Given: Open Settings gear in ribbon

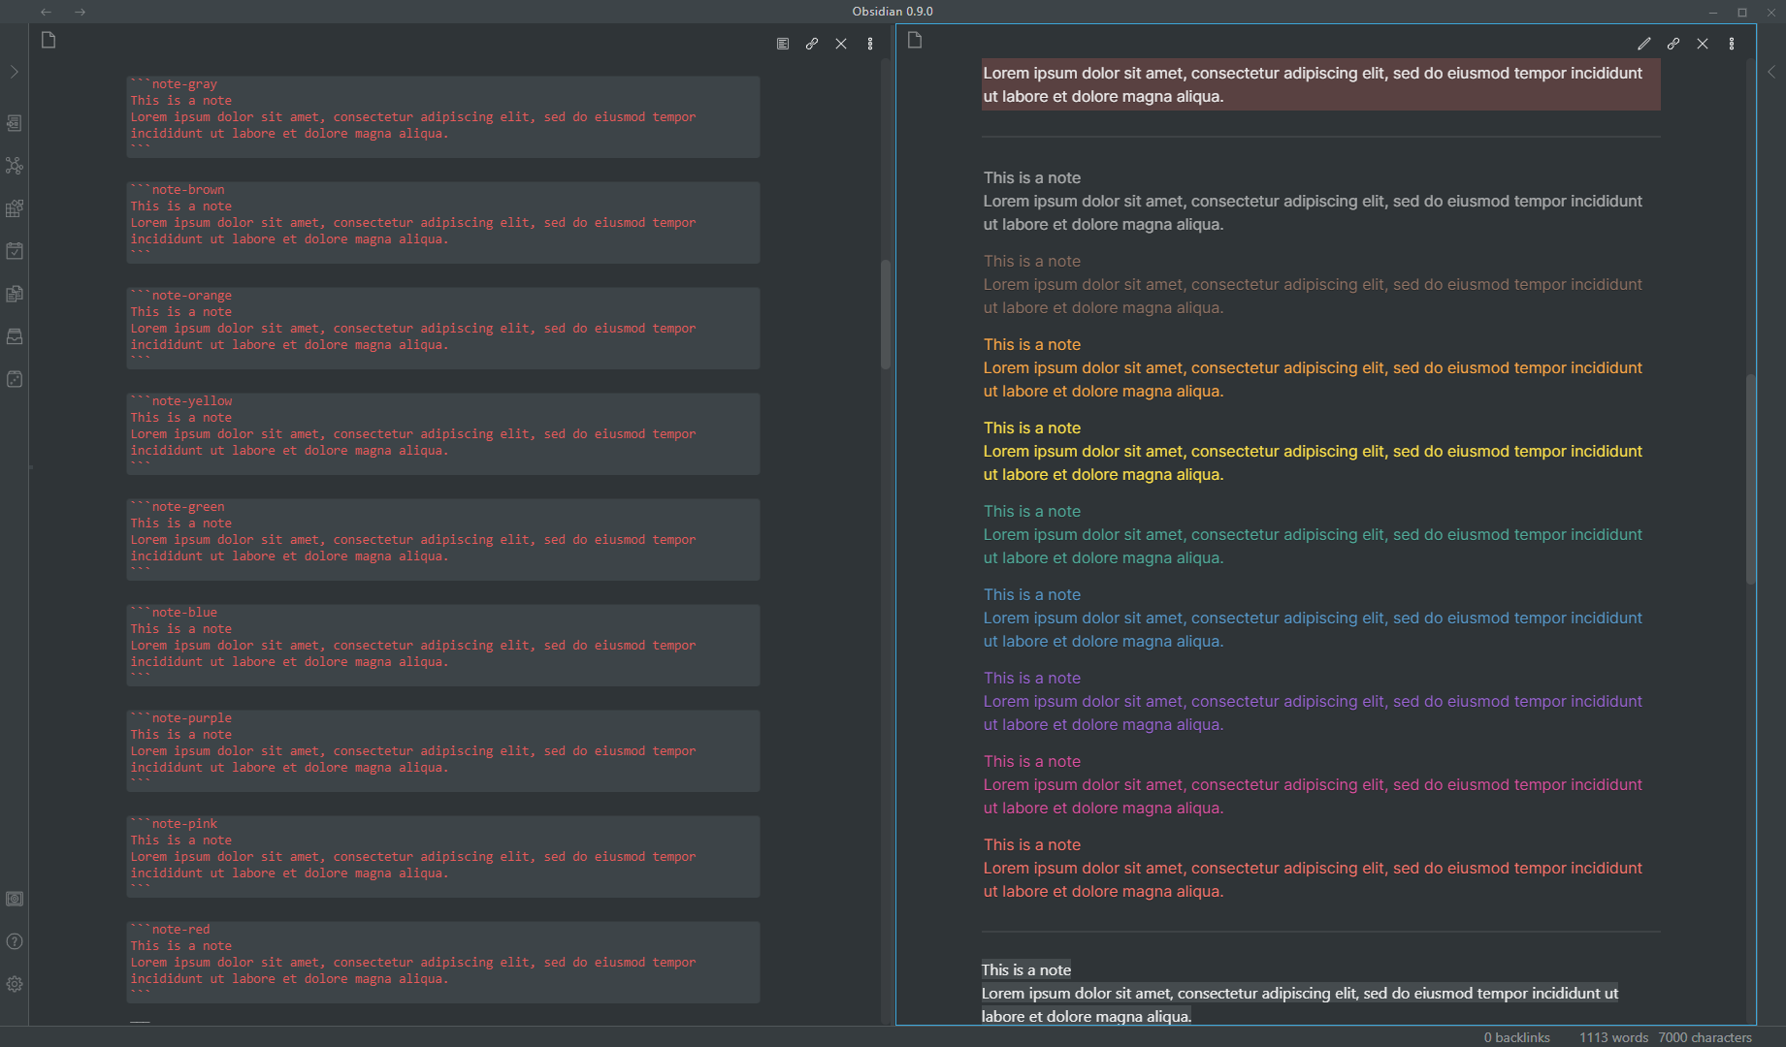Looking at the screenshot, I should (x=15, y=984).
